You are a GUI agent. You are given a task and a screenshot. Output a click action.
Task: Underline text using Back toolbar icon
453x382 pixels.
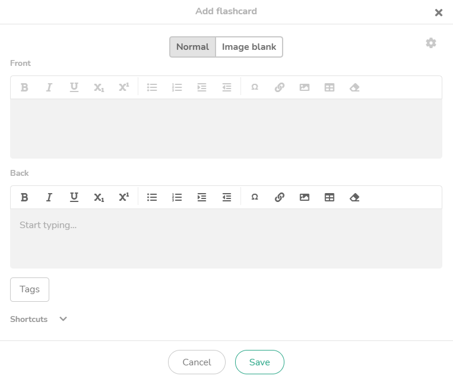coord(74,197)
